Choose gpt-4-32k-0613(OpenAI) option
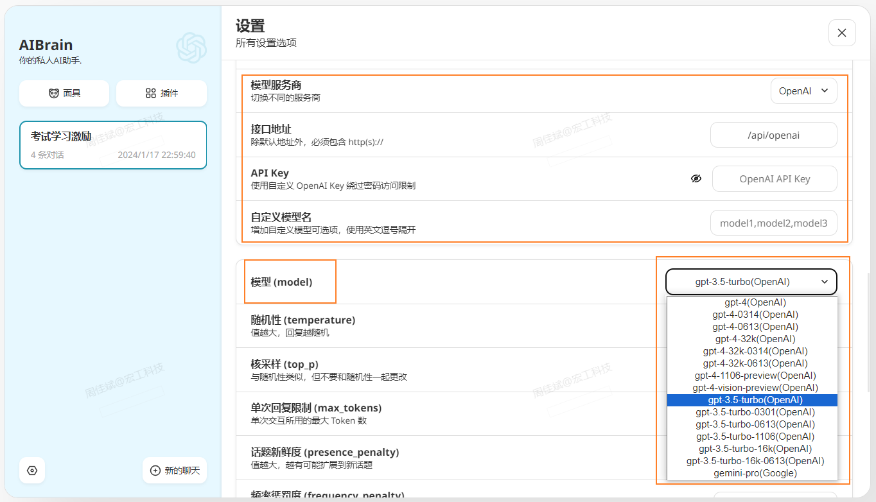Screen dimensions: 876x502 752,363
